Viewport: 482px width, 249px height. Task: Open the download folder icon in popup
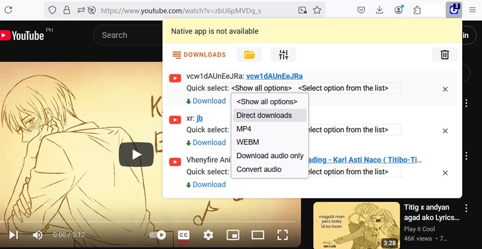pyautogui.click(x=249, y=55)
